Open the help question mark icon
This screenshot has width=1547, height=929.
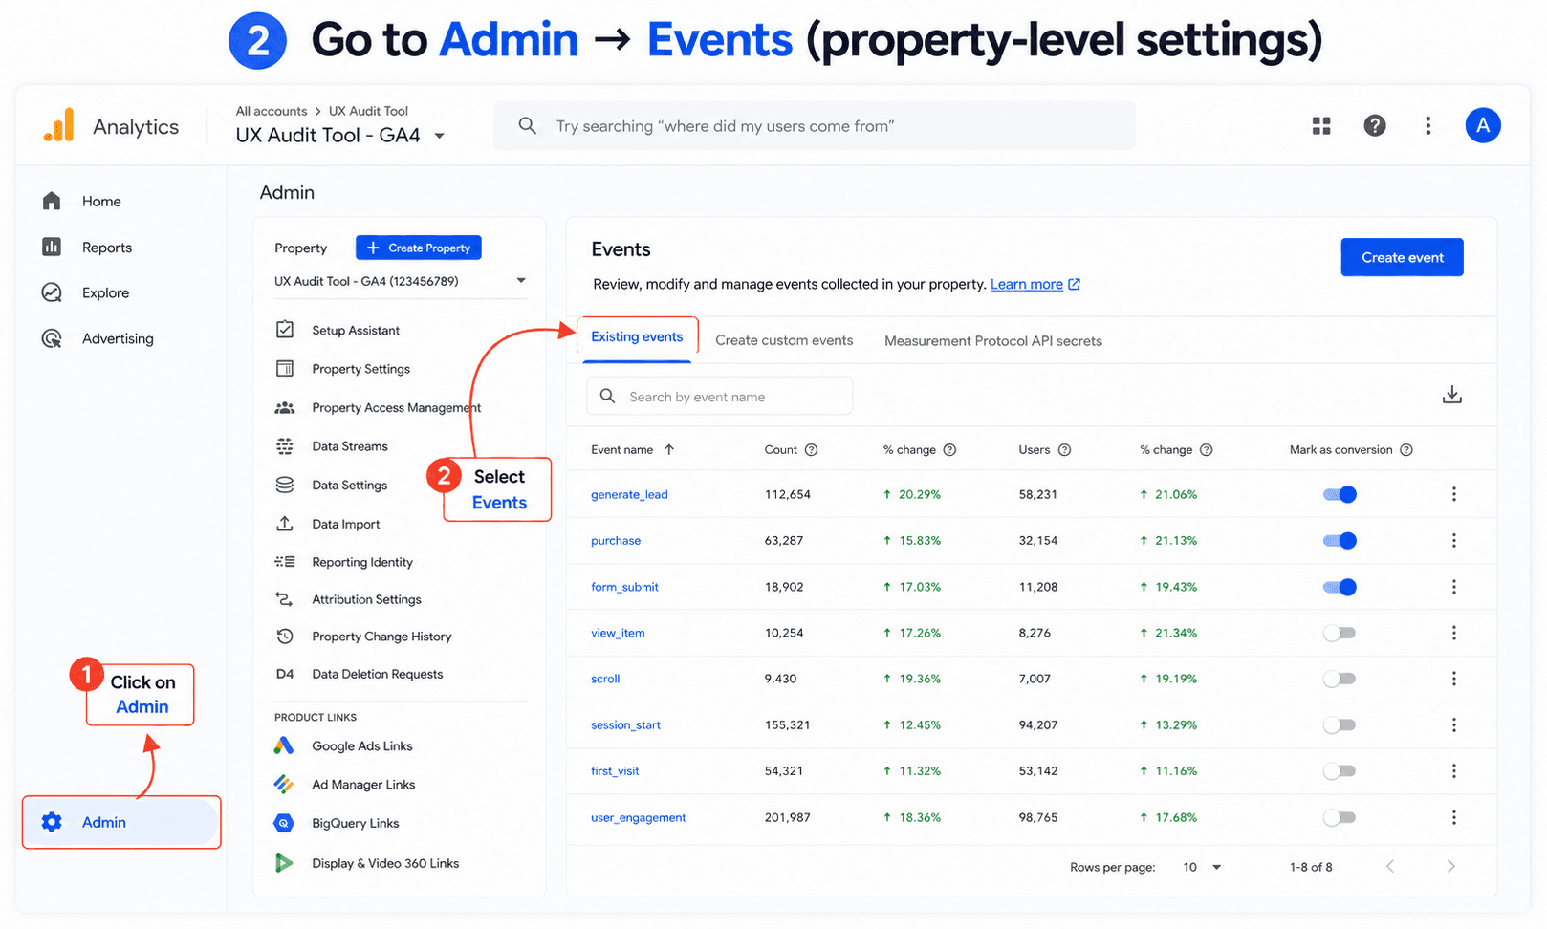tap(1375, 125)
